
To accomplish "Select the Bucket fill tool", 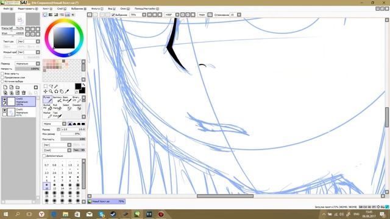I will pos(48,107).
